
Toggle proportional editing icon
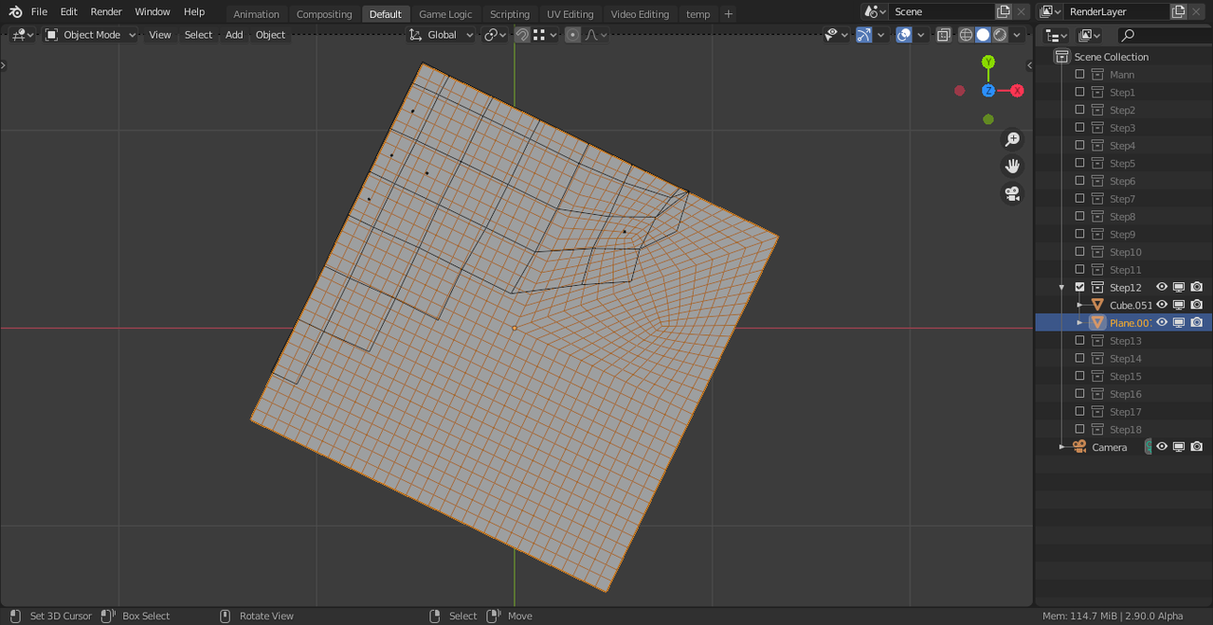(x=572, y=35)
